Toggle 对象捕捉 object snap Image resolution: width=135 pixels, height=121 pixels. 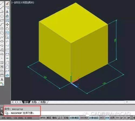click(x=74, y=118)
